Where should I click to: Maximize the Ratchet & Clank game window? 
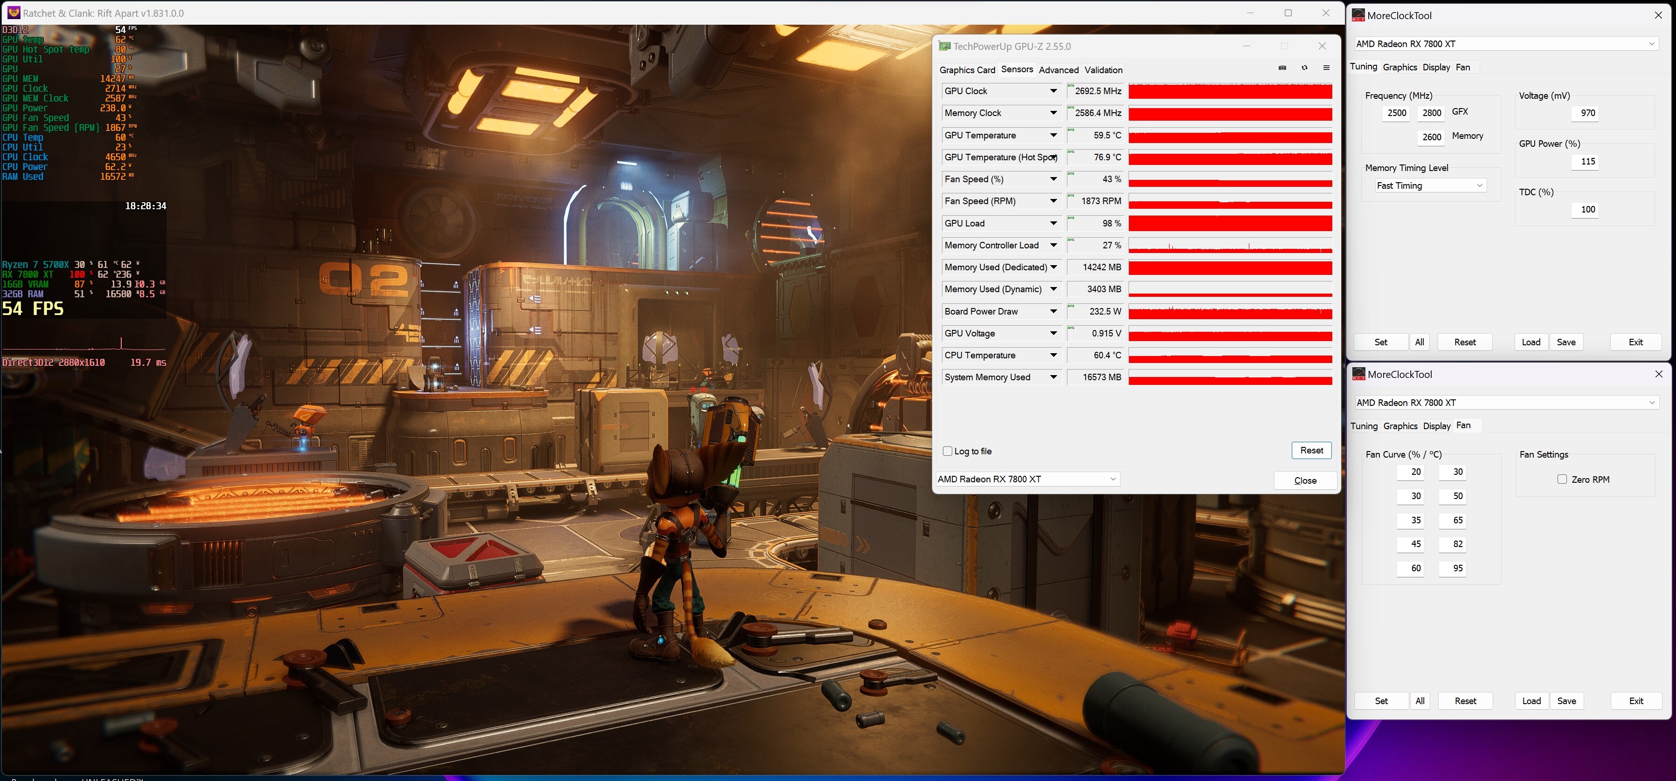pos(1288,13)
